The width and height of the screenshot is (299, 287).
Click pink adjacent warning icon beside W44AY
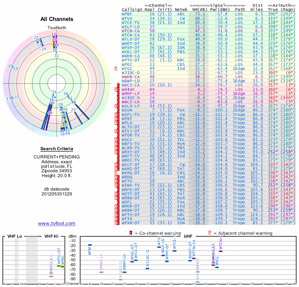pos(116,90)
